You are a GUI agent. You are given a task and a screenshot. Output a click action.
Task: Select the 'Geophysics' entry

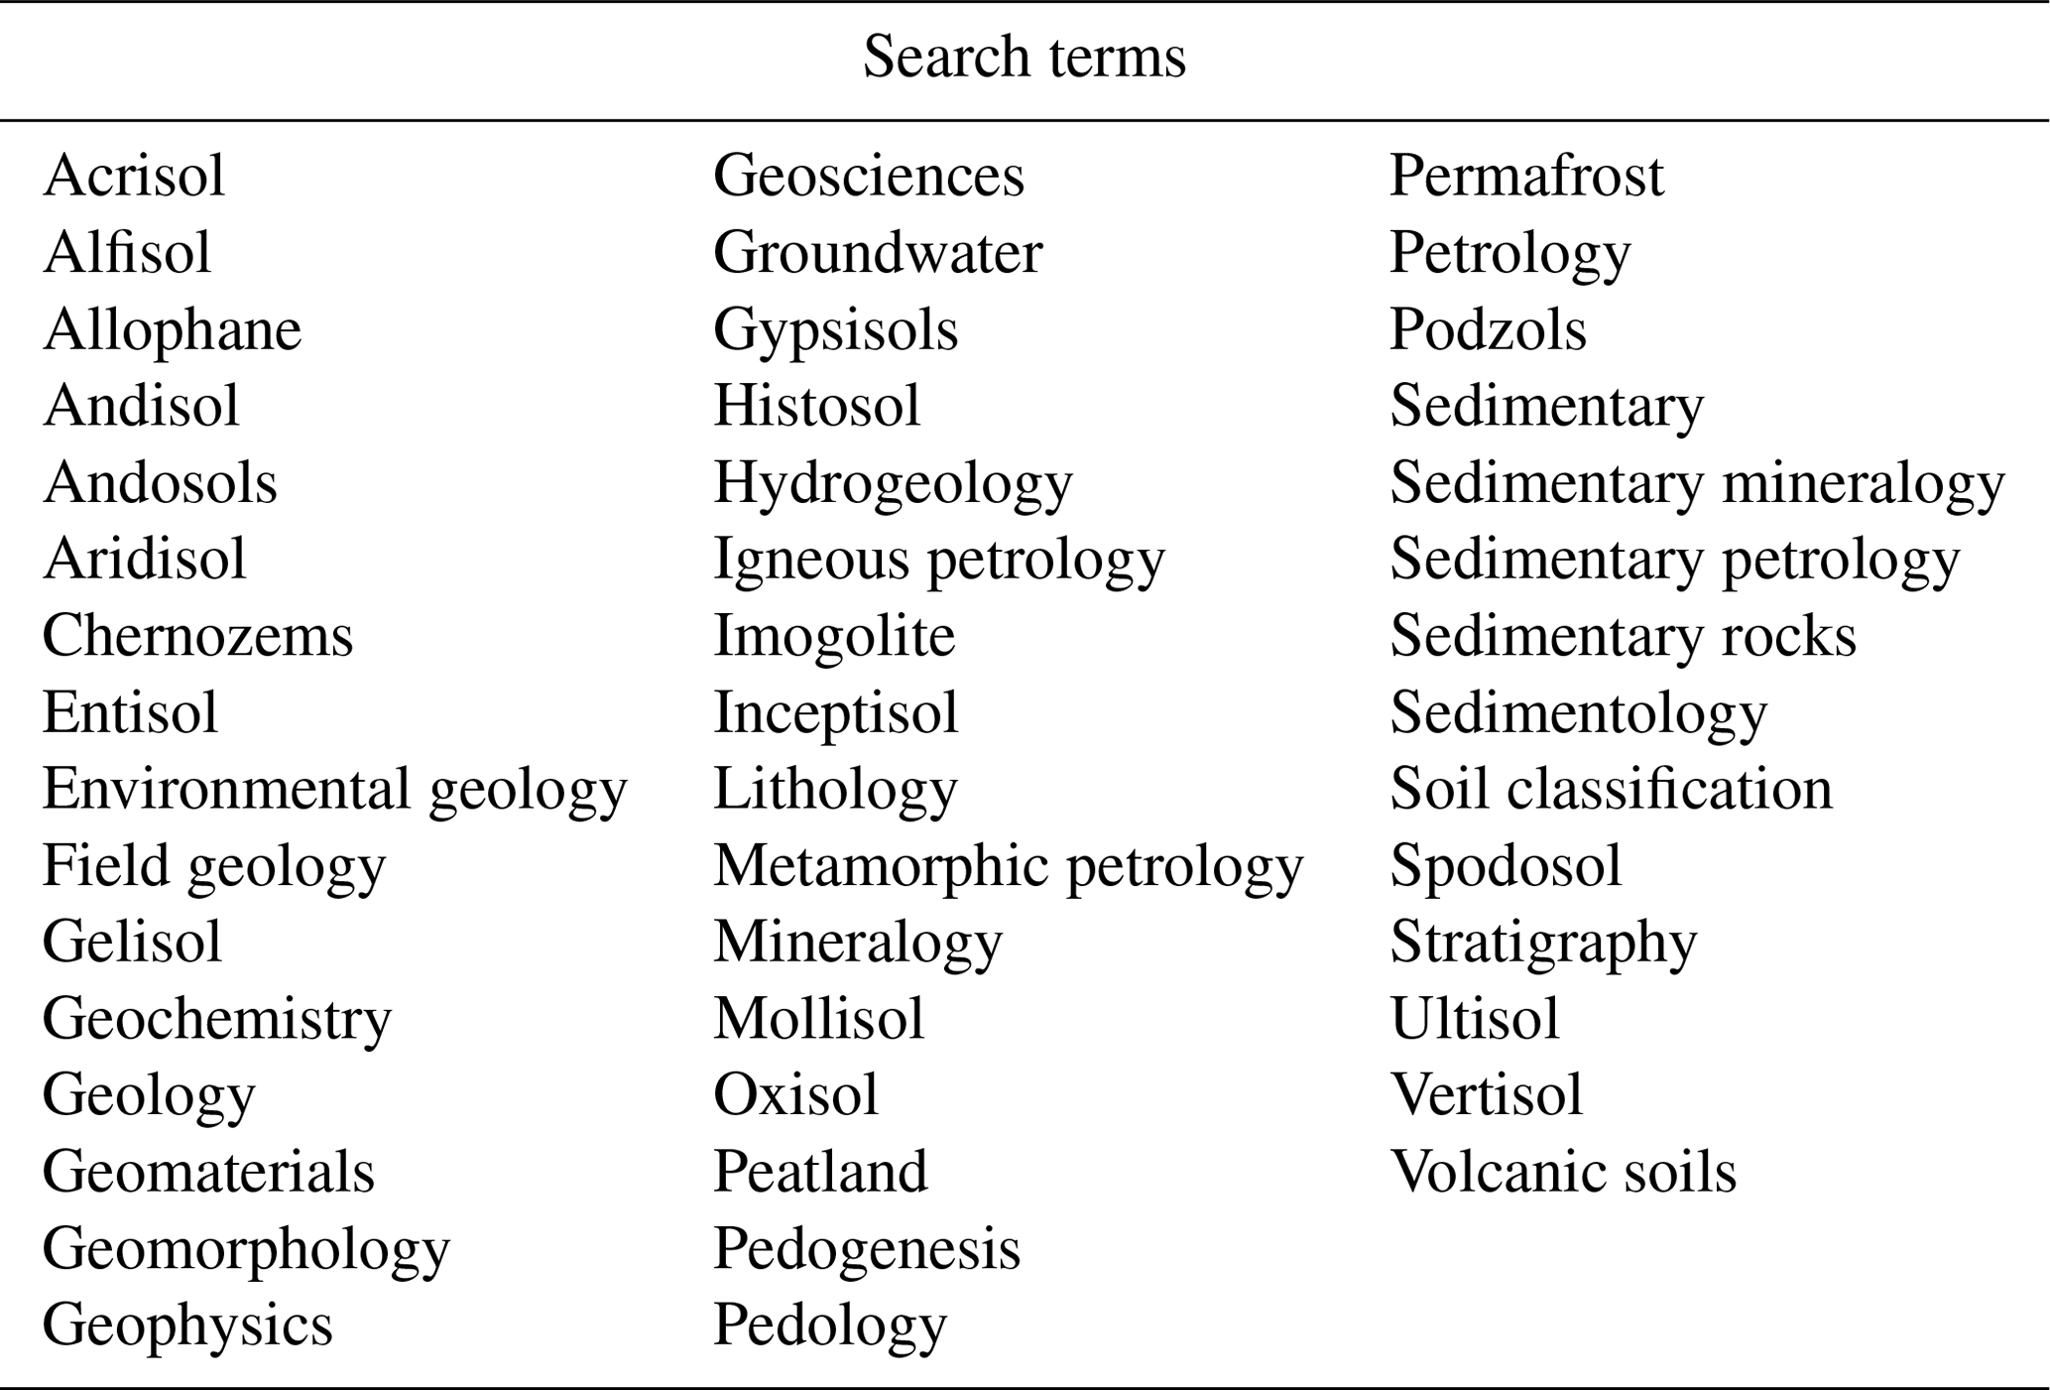pyautogui.click(x=187, y=1326)
